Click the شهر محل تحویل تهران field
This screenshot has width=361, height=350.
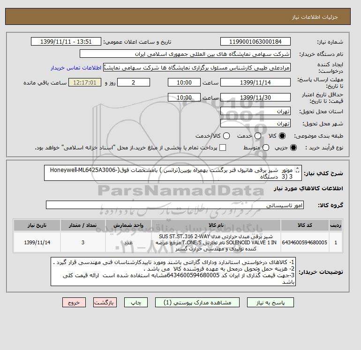[256, 124]
